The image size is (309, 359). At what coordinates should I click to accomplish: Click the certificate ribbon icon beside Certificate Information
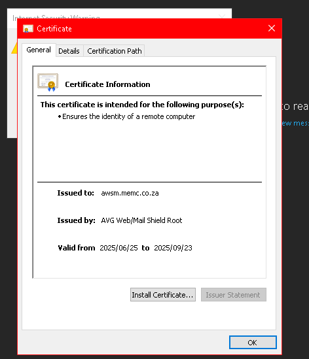(48, 82)
